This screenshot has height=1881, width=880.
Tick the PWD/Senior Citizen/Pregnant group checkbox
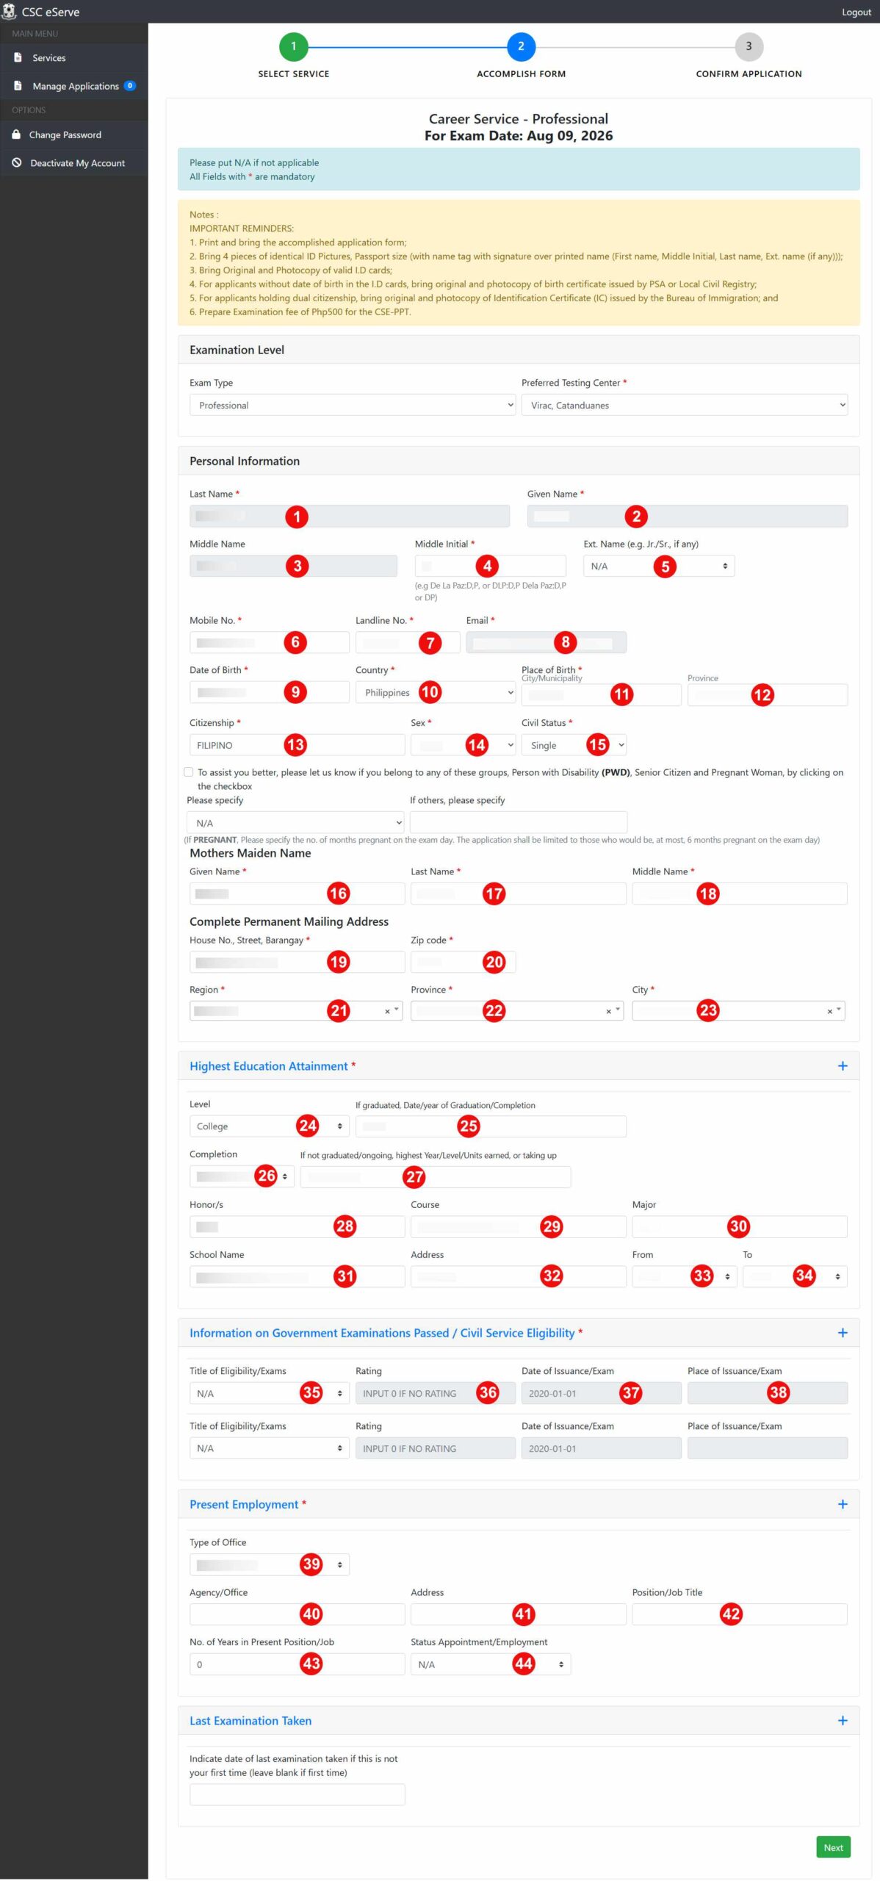pos(189,772)
